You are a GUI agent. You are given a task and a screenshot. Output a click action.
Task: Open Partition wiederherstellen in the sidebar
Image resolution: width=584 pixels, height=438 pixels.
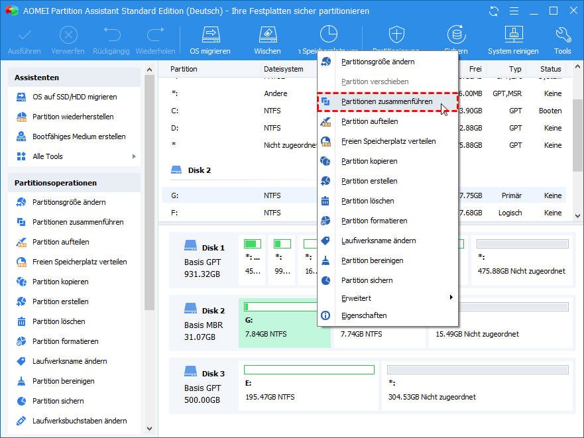pyautogui.click(x=74, y=117)
